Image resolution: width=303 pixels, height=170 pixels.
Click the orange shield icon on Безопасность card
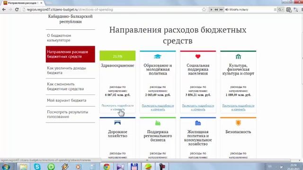238,123
